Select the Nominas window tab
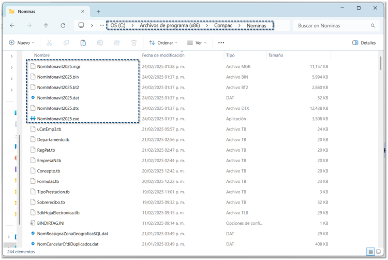388x260 pixels. point(41,11)
